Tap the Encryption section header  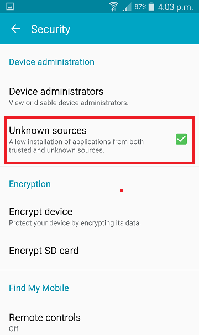tap(30, 184)
